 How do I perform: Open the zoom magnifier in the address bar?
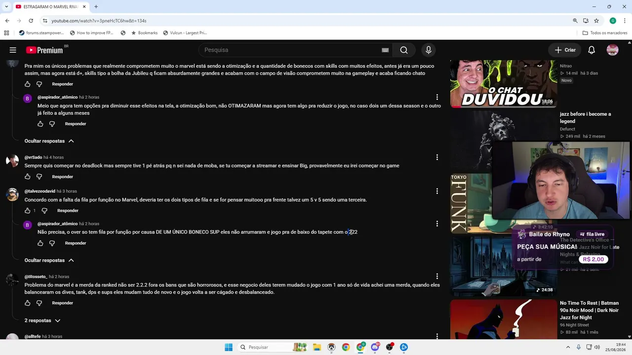click(575, 21)
